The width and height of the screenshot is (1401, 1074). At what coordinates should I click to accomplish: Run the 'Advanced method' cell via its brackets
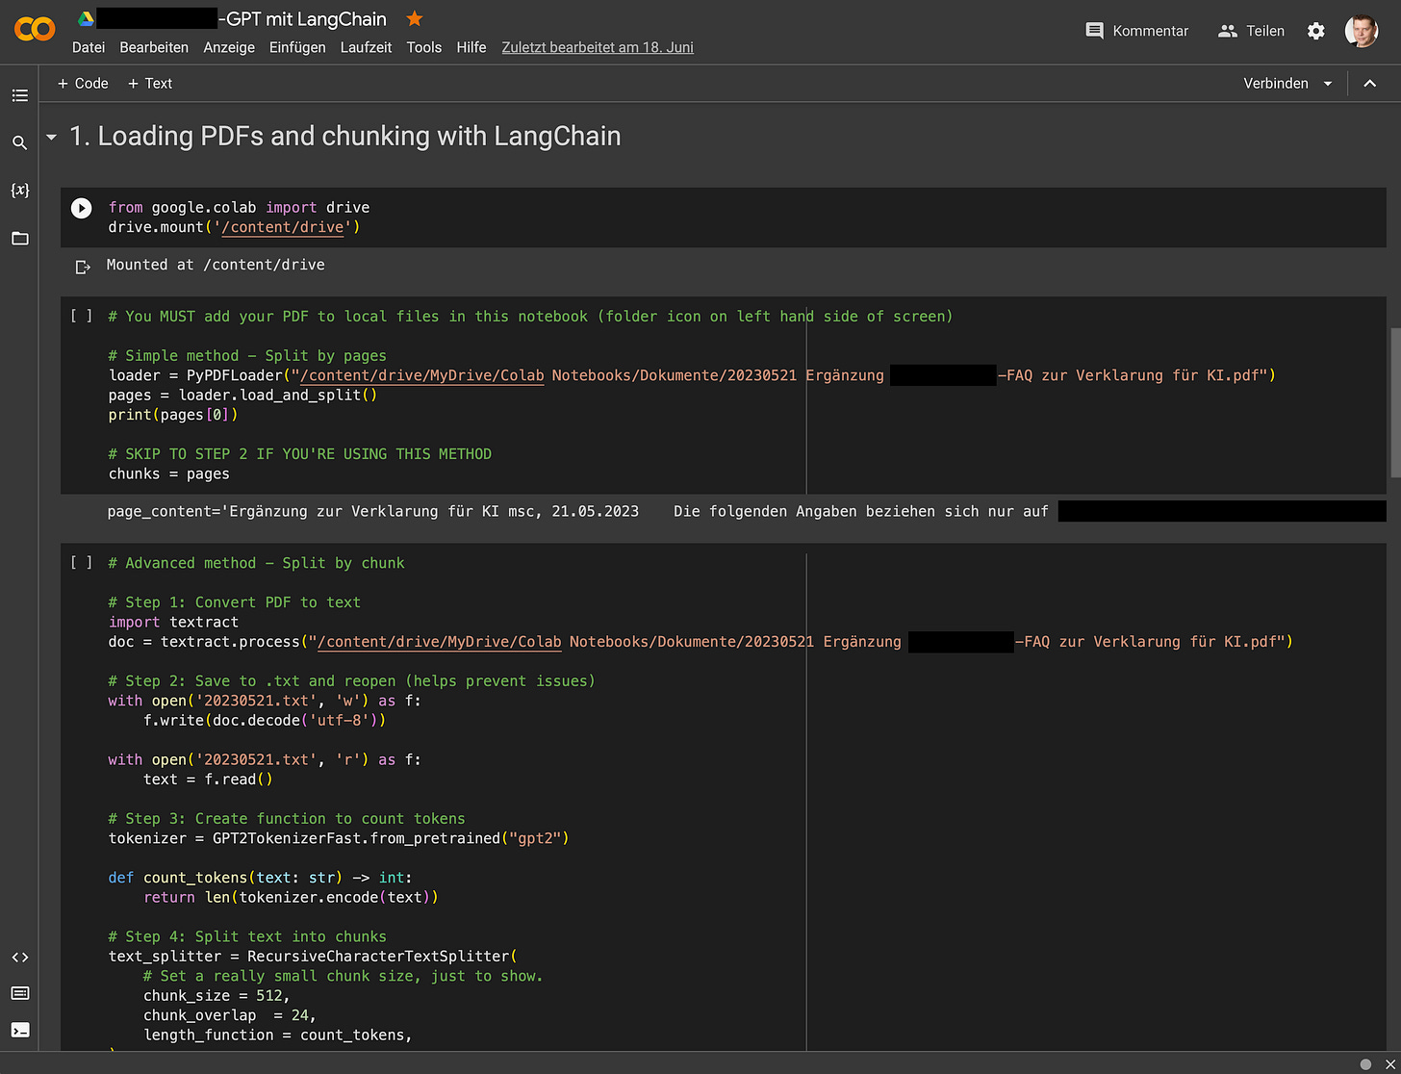coord(82,562)
